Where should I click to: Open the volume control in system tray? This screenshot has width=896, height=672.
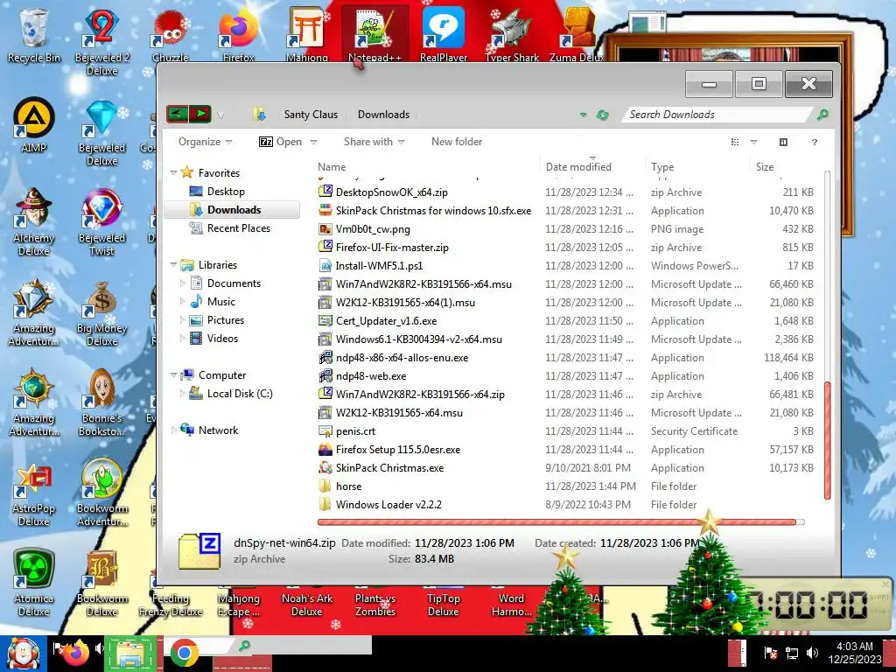(x=812, y=652)
